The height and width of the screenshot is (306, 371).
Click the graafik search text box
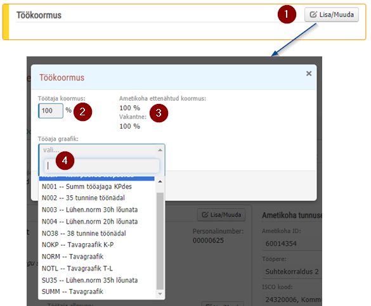click(x=101, y=165)
